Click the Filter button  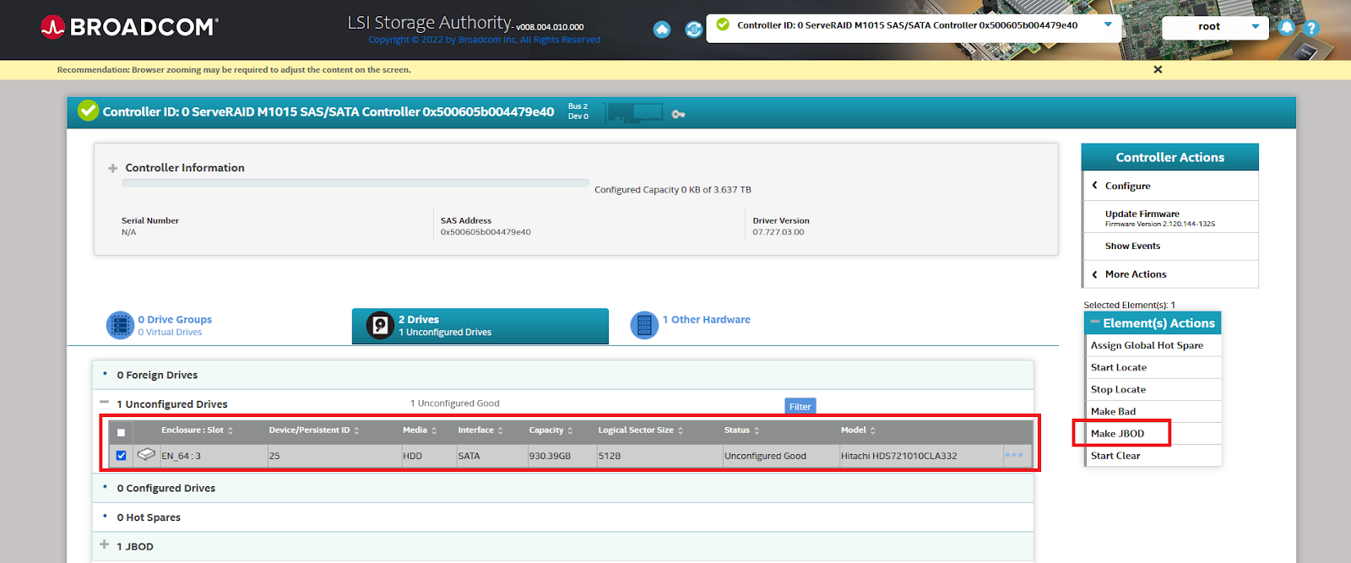tap(800, 406)
